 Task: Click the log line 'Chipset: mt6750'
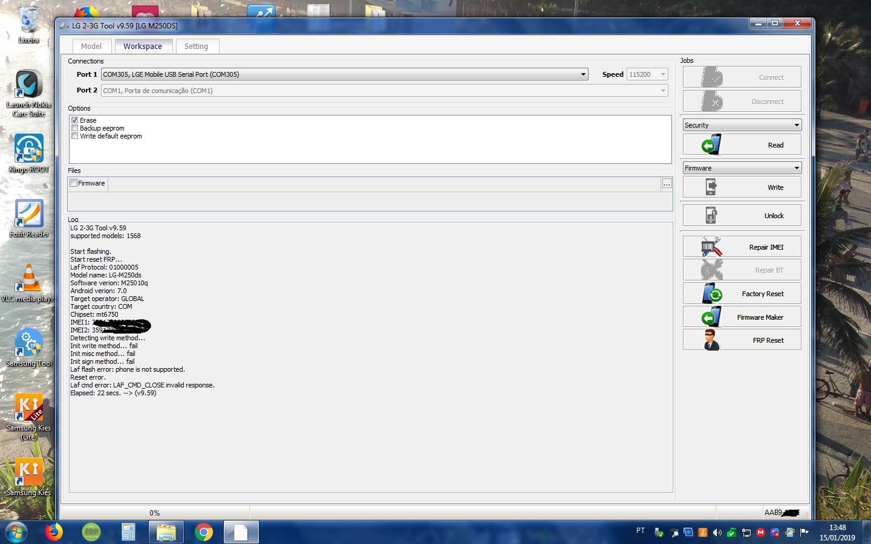point(94,314)
